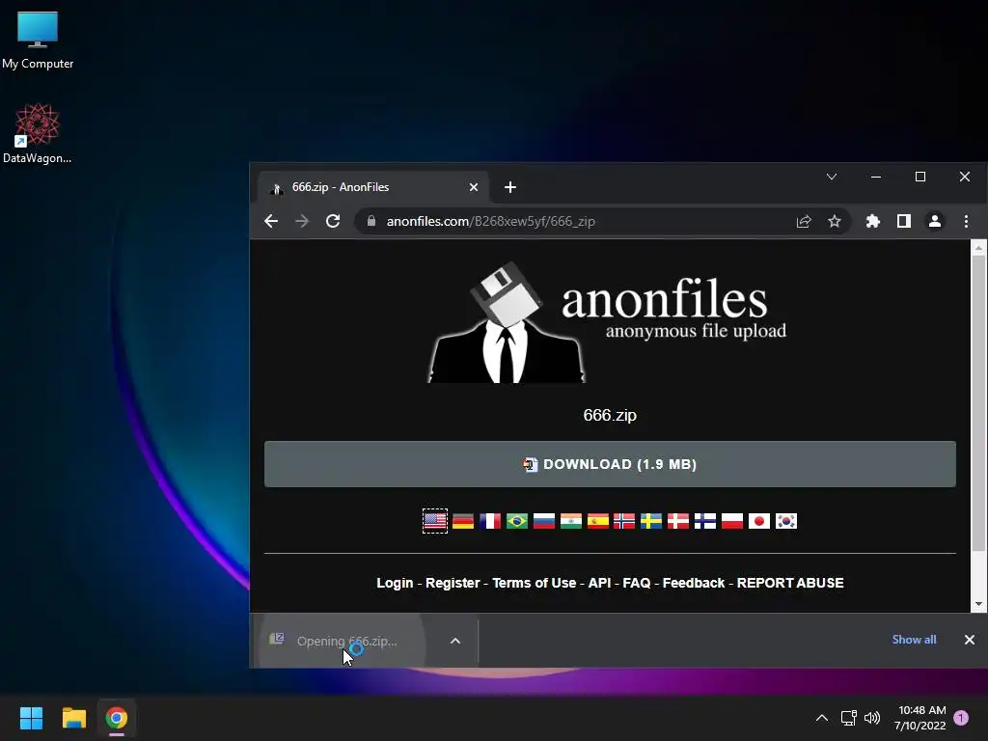Image resolution: width=988 pixels, height=741 pixels.
Task: Click the 666.zip file name text
Action: click(610, 415)
